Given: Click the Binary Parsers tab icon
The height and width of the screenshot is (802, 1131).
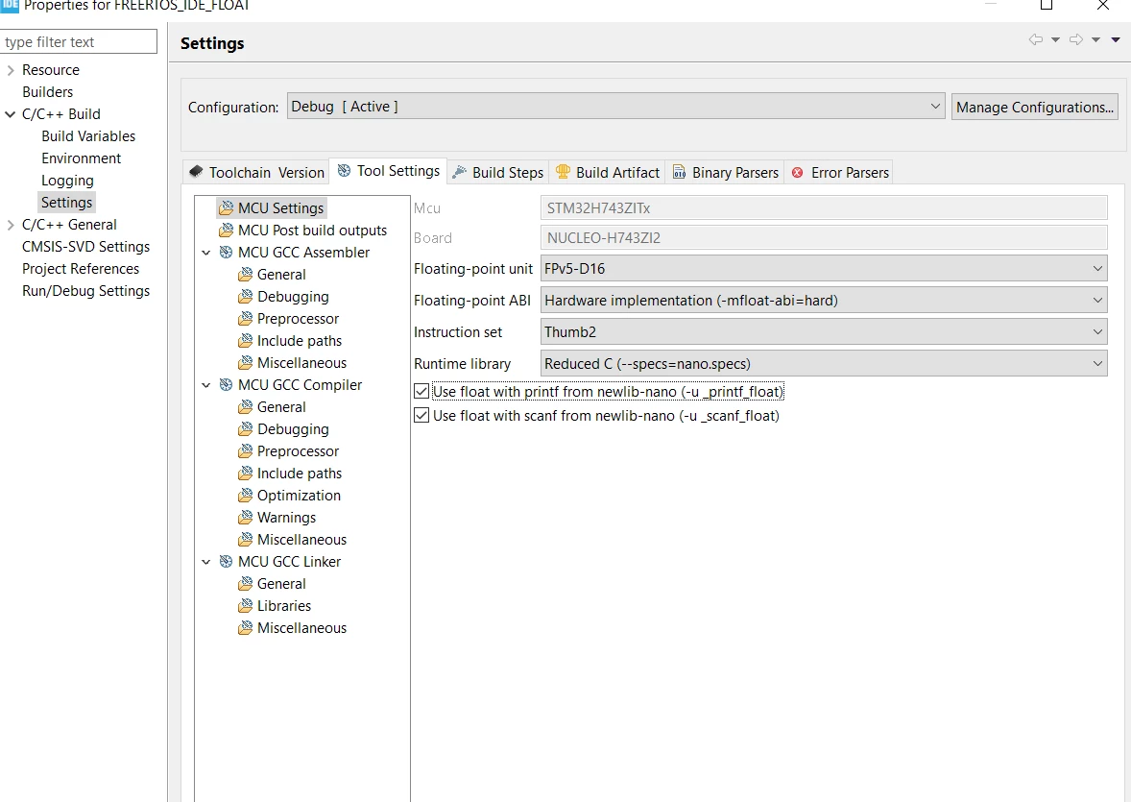Looking at the screenshot, I should (x=679, y=172).
